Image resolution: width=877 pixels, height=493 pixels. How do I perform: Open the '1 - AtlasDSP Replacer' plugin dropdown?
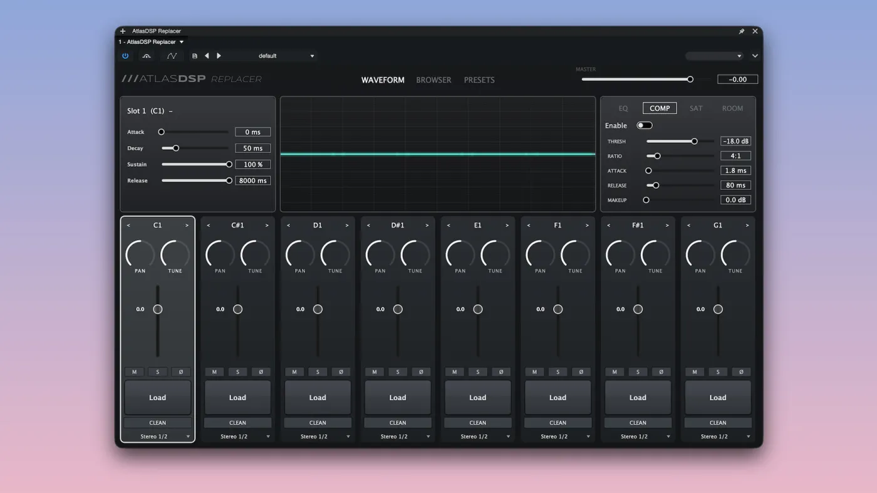point(152,42)
